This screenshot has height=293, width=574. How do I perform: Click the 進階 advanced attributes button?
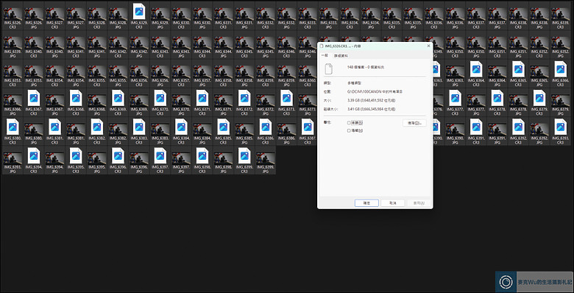coord(414,123)
